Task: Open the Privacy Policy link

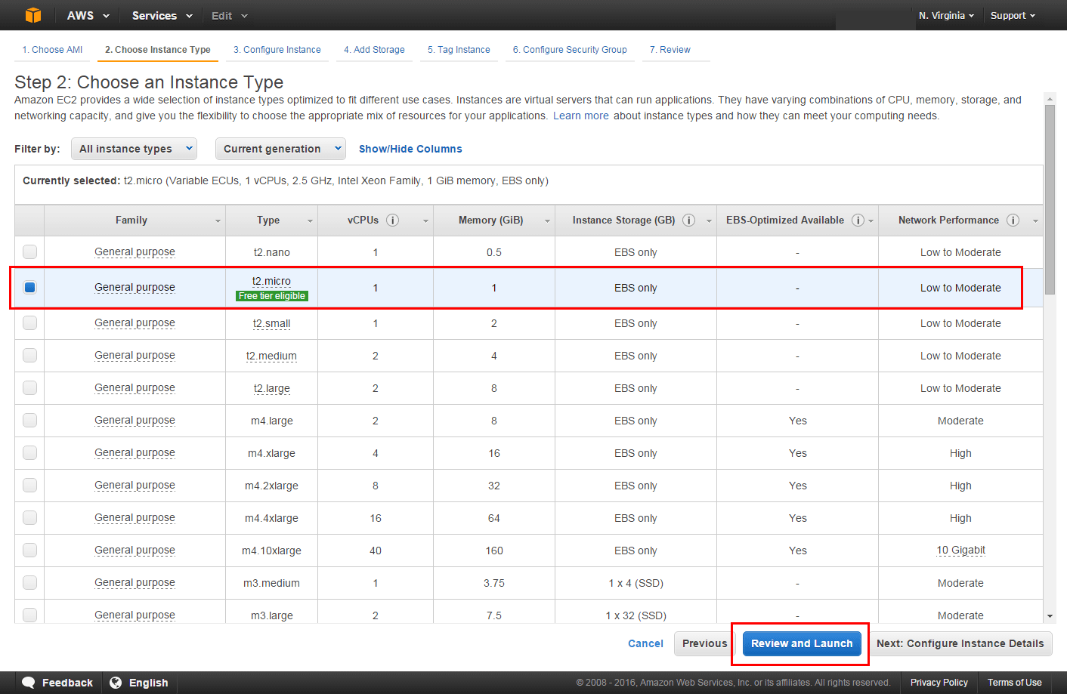Action: point(939,683)
